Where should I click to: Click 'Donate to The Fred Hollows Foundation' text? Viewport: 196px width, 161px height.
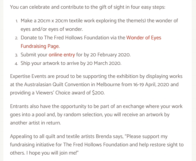click(65, 38)
